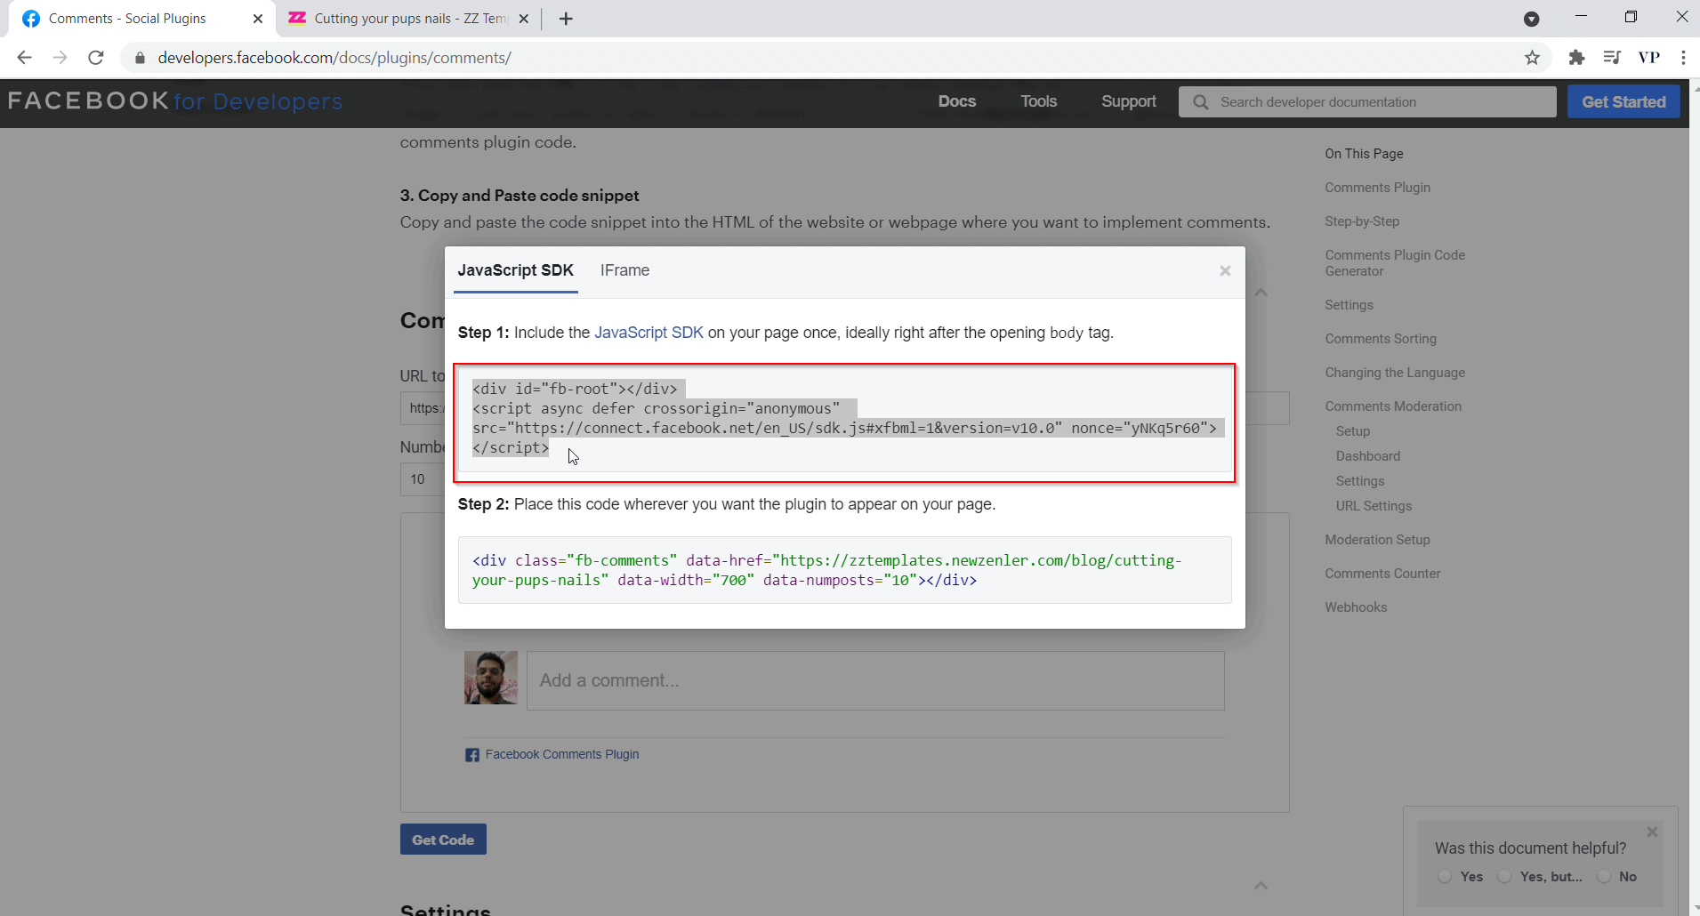
Task: Open the JavaScript SDK link in Step 1
Action: tap(649, 333)
